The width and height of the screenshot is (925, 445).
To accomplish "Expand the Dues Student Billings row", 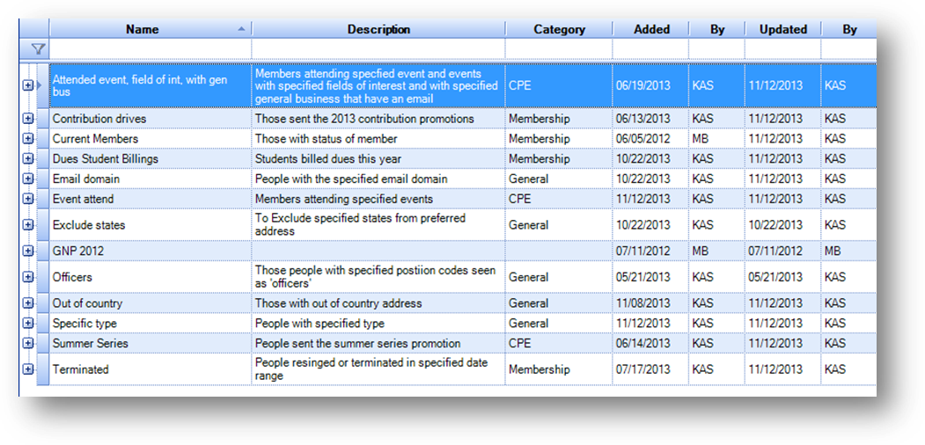I will (28, 158).
